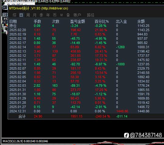
Task: Select the 2025.02.05 date row
Action: click(18, 77)
